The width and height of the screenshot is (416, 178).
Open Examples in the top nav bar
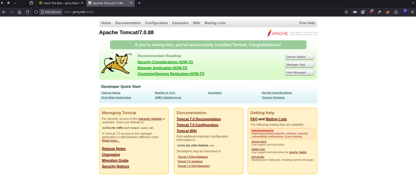180,23
